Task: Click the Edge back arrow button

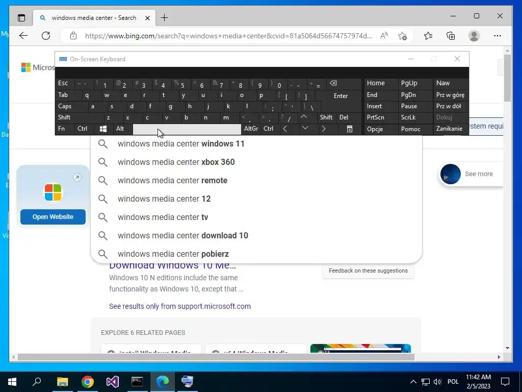Action: point(23,36)
